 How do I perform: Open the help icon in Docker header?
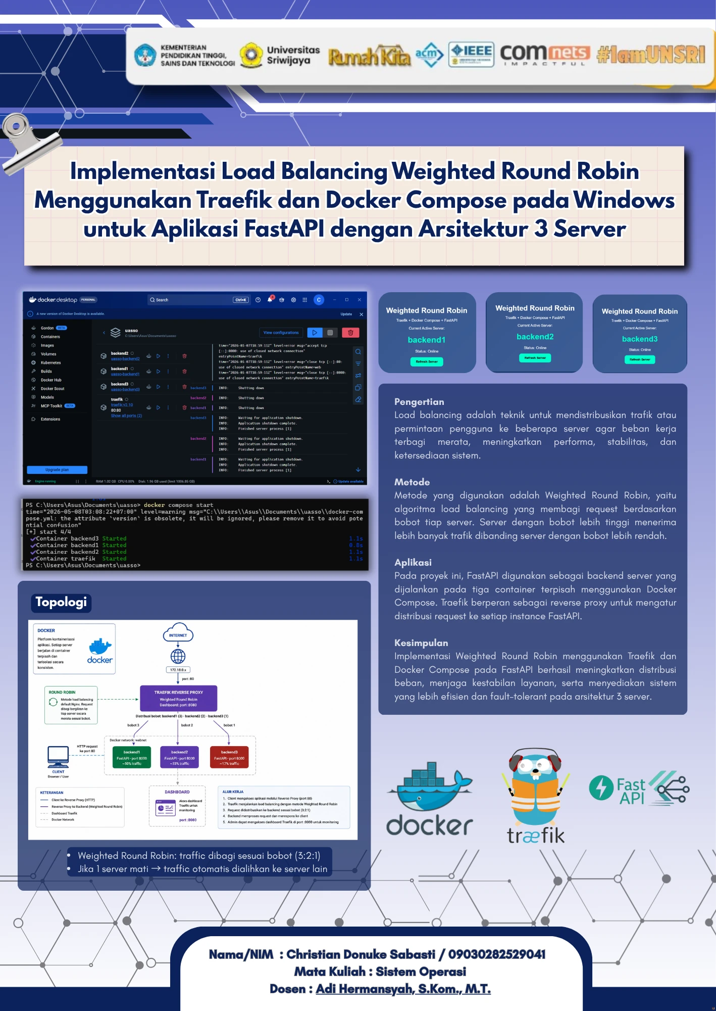pyautogui.click(x=258, y=300)
